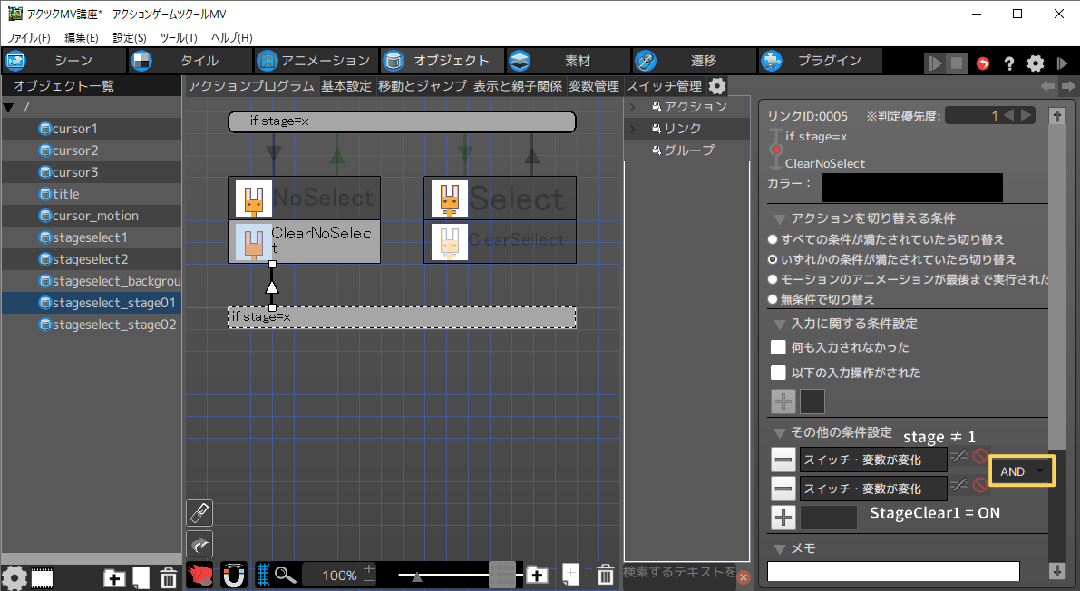
Task: Click the plus button to add a condition
Action: pyautogui.click(x=783, y=518)
